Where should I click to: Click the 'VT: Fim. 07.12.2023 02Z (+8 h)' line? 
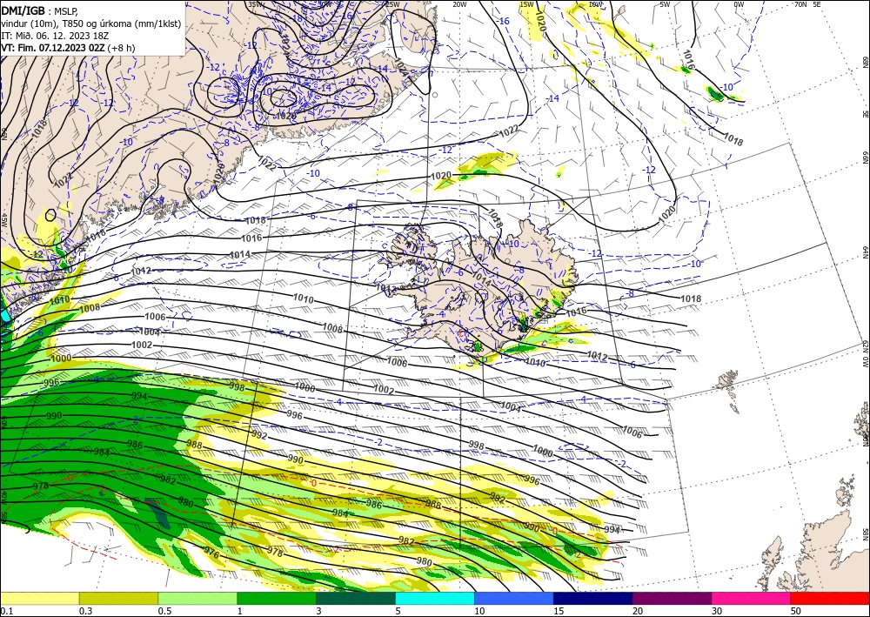click(x=68, y=48)
